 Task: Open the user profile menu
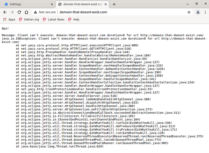198,12
